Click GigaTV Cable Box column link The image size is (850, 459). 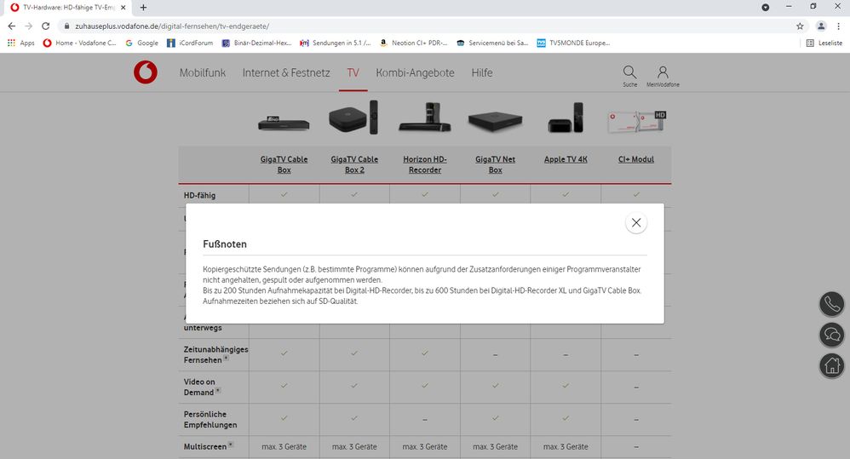click(284, 164)
